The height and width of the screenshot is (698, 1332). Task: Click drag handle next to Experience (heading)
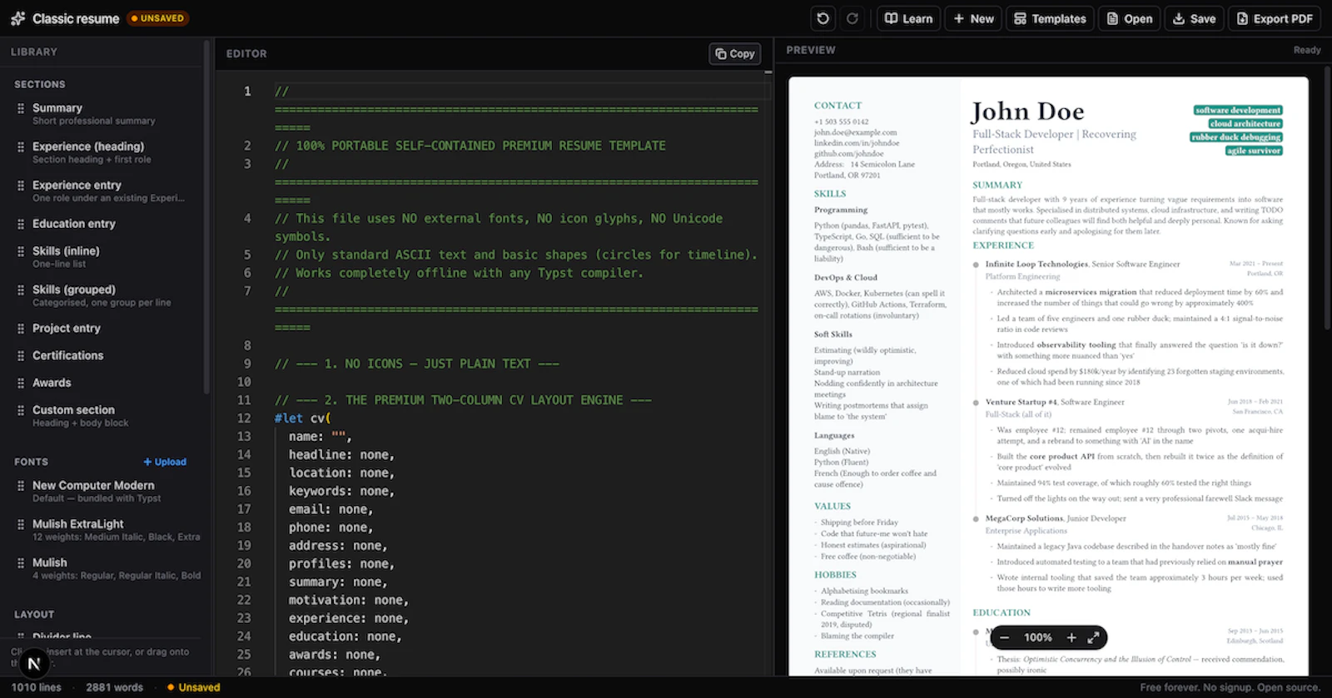tap(21, 146)
